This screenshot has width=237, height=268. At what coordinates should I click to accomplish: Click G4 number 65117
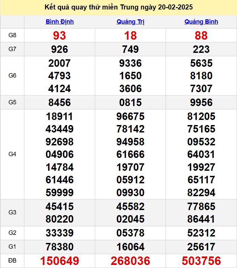[201, 180]
